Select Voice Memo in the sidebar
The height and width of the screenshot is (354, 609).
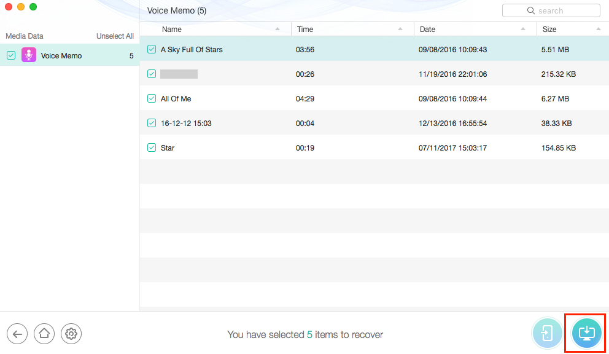69,55
